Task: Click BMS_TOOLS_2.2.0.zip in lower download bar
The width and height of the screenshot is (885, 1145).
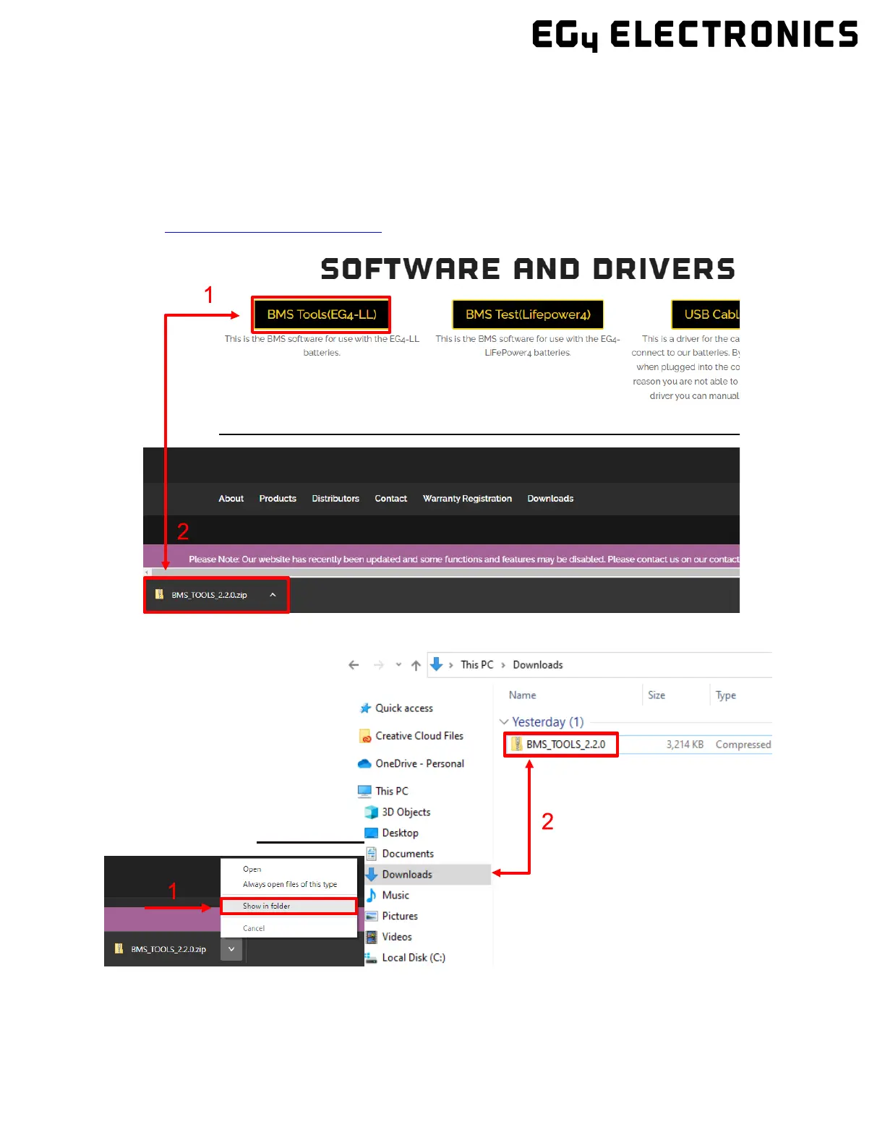Action: 168,949
